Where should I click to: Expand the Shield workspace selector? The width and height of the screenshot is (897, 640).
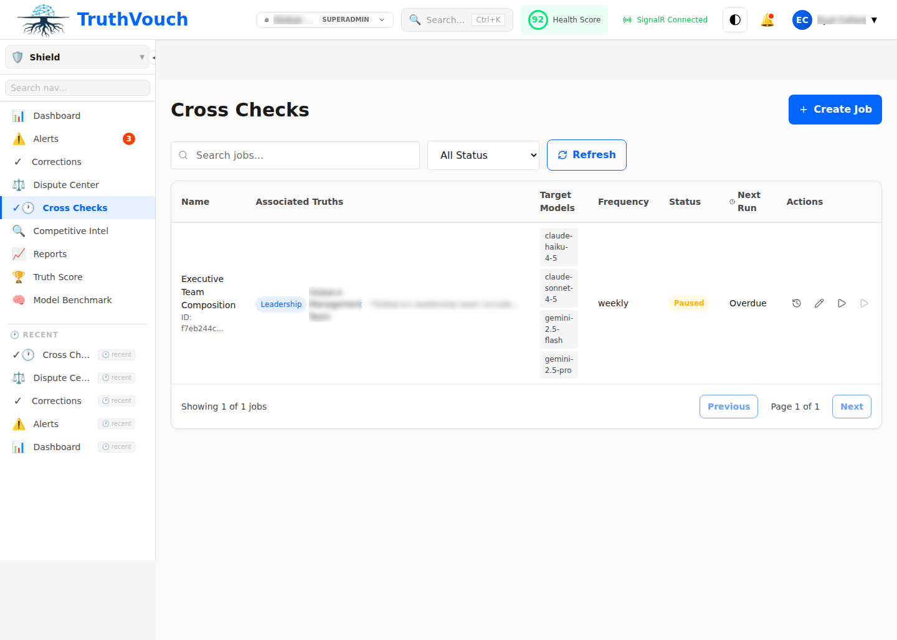pyautogui.click(x=77, y=57)
